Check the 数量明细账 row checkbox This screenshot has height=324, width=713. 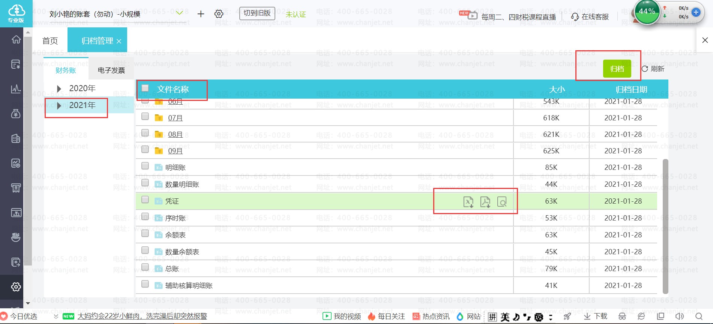pyautogui.click(x=145, y=183)
